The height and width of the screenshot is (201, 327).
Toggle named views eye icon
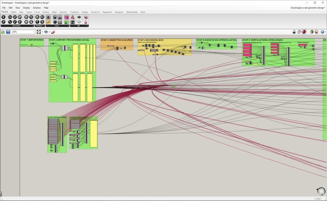[46, 32]
